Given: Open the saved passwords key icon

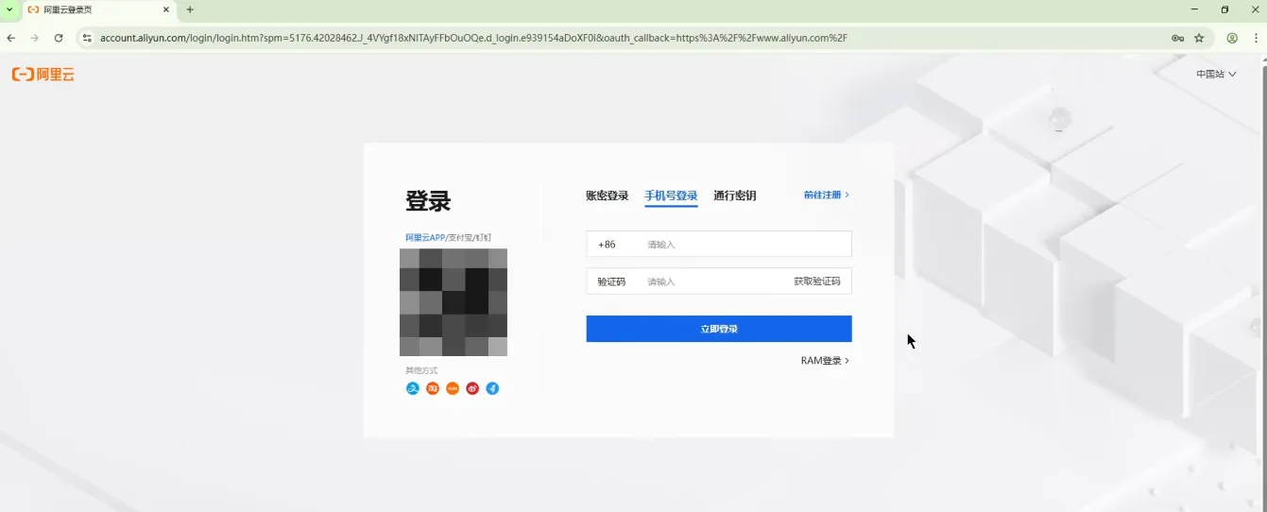Looking at the screenshot, I should coord(1177,38).
